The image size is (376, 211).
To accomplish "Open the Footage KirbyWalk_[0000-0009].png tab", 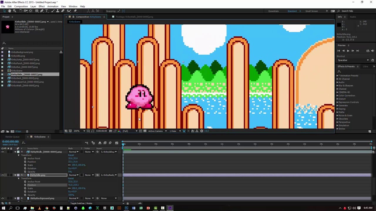I will tap(135, 17).
